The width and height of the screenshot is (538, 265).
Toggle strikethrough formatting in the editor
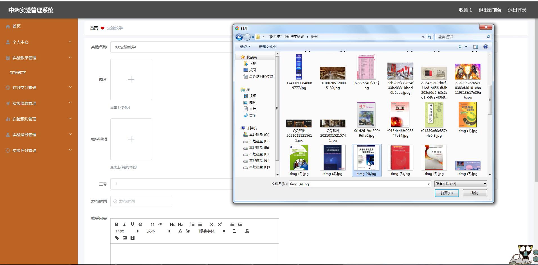click(140, 224)
